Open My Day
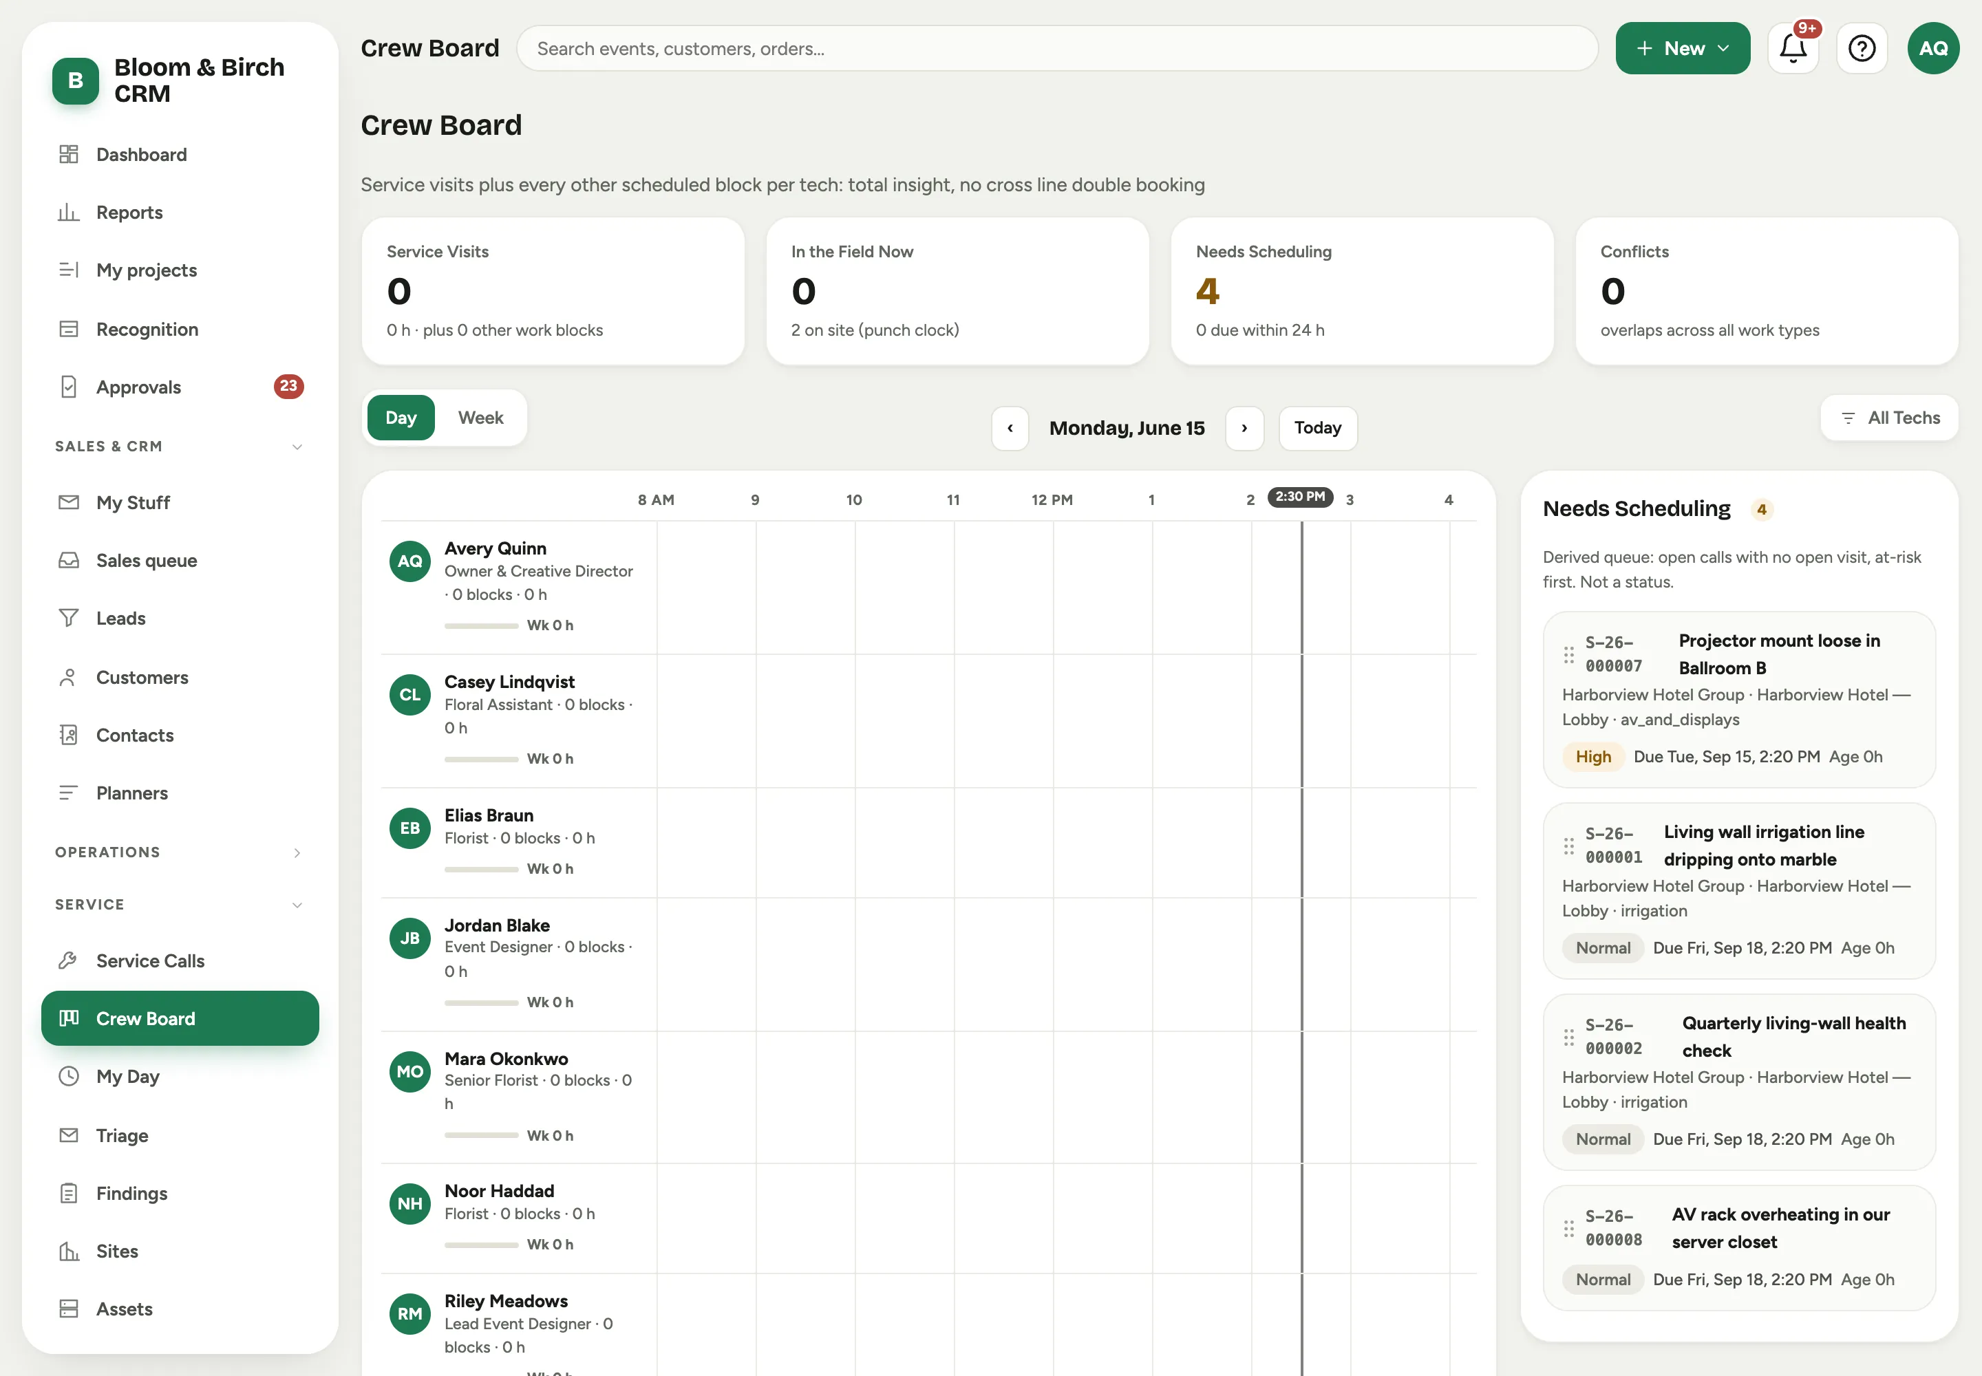The width and height of the screenshot is (1982, 1376). click(x=180, y=1076)
